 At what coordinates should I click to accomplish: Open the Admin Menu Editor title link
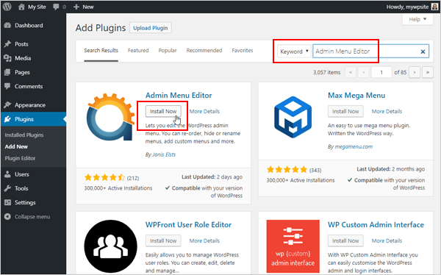point(179,96)
